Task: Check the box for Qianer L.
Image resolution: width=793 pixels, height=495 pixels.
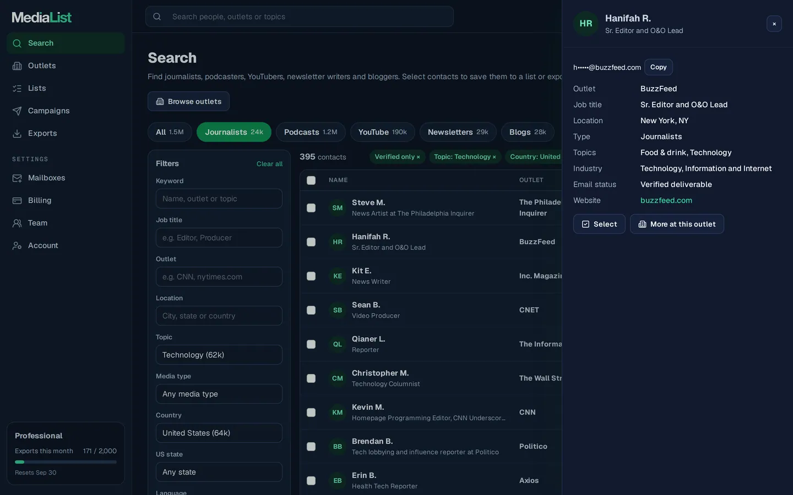Action: tap(311, 344)
